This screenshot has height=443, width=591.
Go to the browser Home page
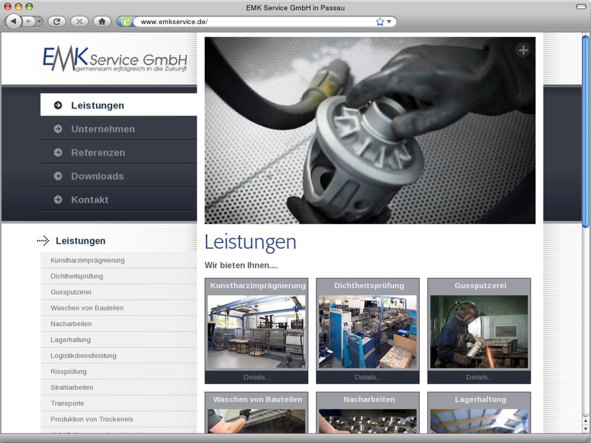[102, 22]
